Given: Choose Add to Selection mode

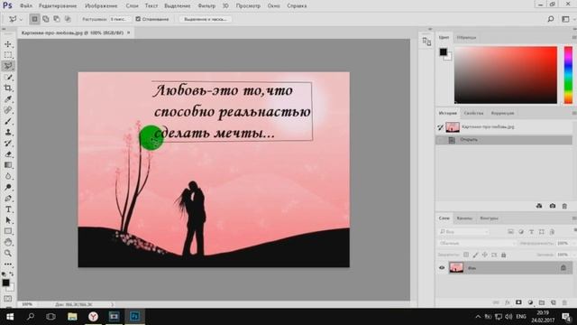Looking at the screenshot, I should (46, 19).
